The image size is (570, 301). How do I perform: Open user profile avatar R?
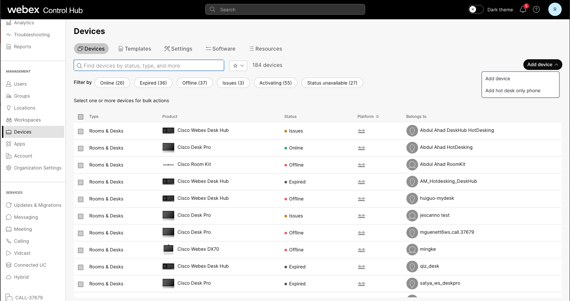tap(555, 9)
